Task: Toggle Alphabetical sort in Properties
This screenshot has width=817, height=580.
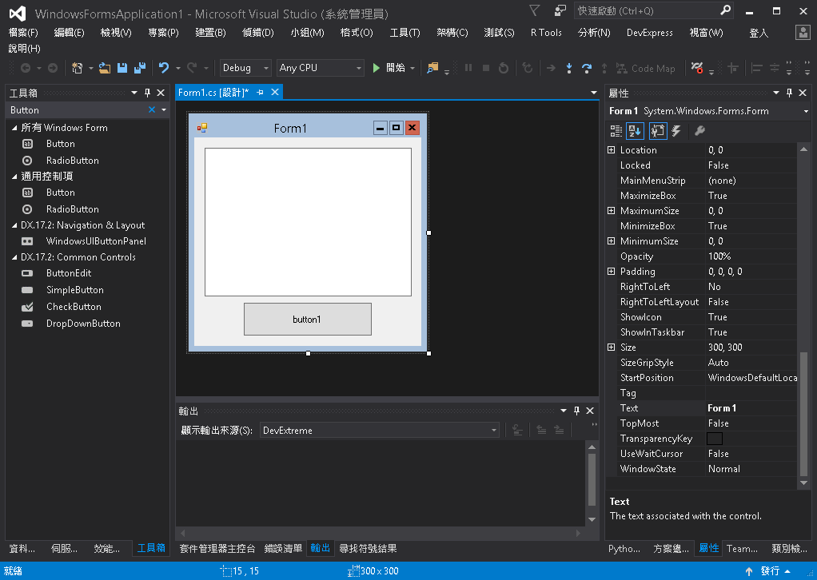Action: [636, 131]
